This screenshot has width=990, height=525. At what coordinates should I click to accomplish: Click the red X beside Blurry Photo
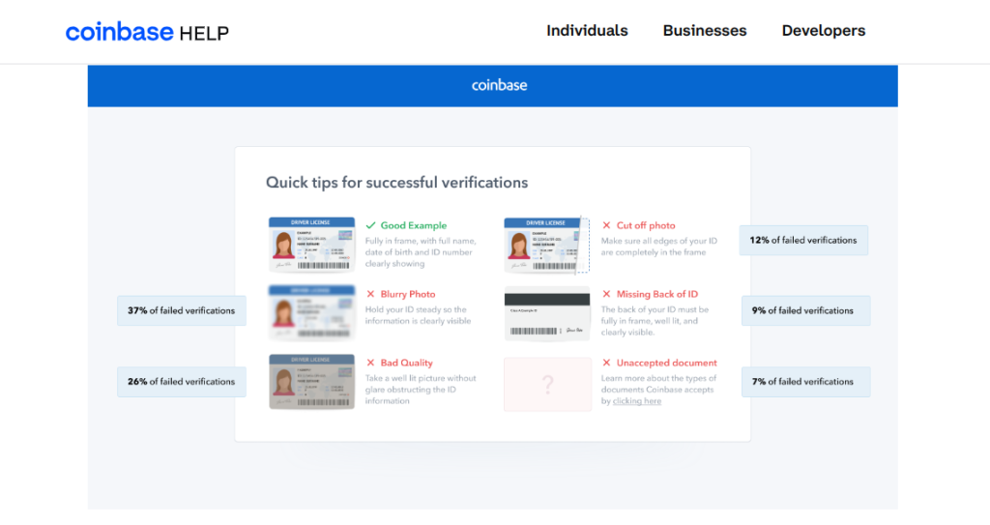pos(370,294)
